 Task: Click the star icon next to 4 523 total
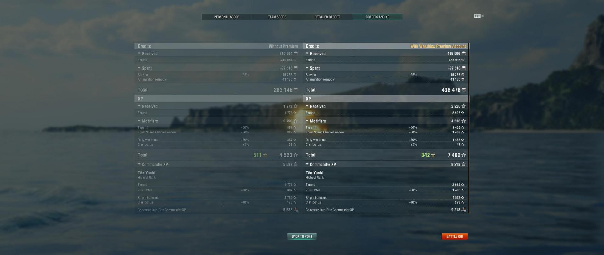click(296, 155)
